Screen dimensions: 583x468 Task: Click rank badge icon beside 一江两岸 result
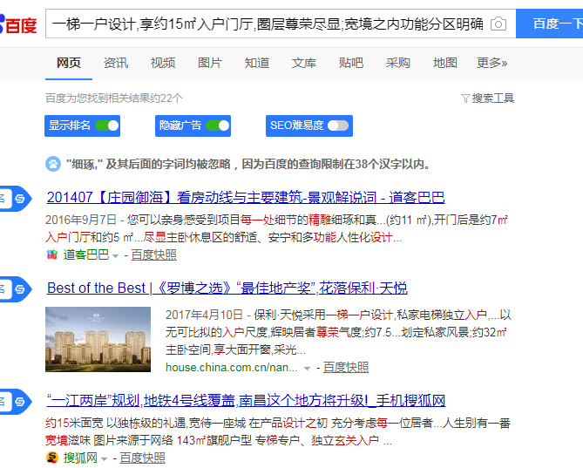(20, 402)
